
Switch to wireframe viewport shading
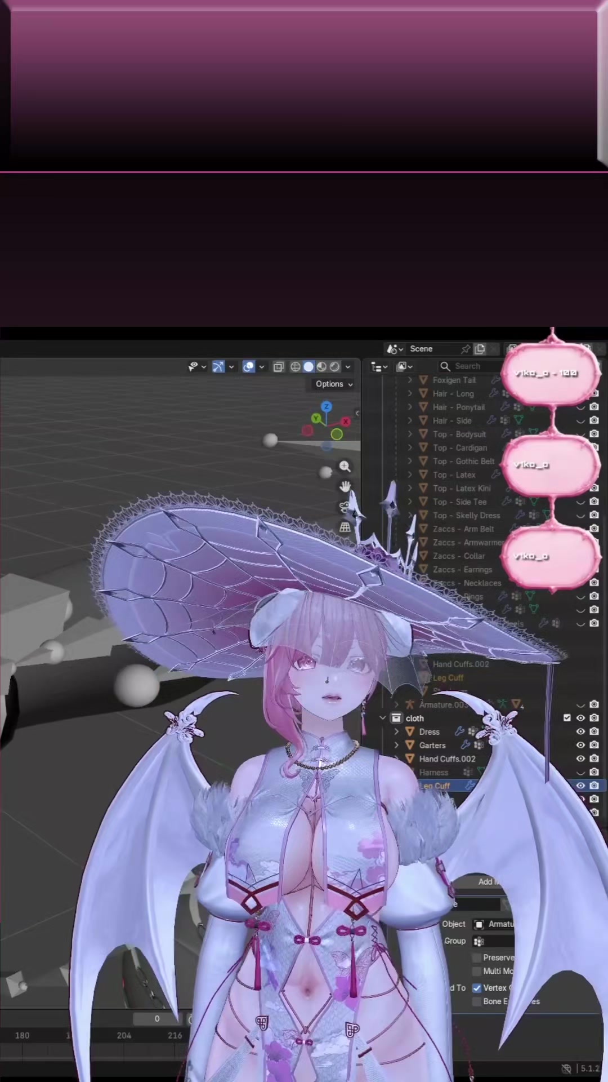[x=295, y=367]
